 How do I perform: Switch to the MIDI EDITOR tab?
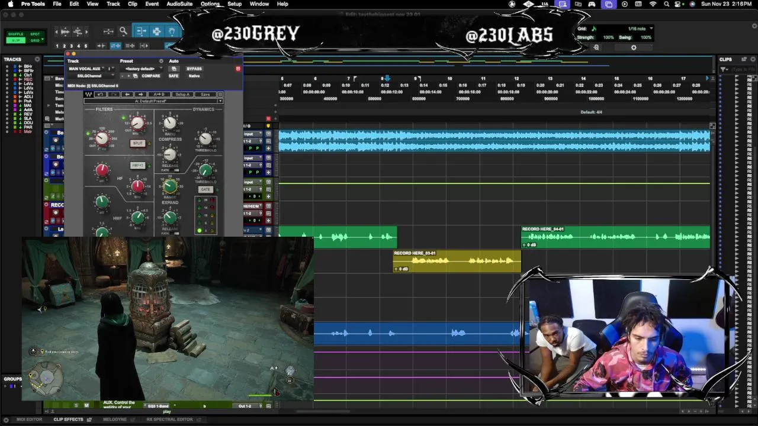coord(29,419)
